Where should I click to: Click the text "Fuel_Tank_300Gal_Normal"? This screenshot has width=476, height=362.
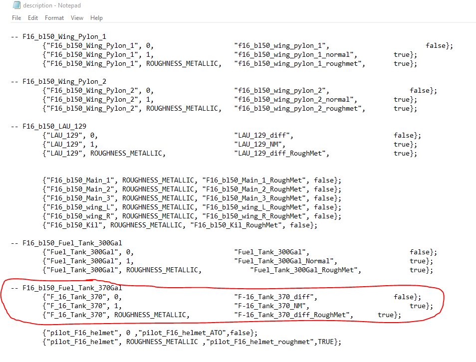(284, 261)
